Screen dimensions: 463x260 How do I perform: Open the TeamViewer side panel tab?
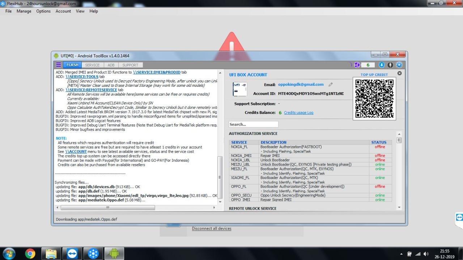(x=459, y=217)
